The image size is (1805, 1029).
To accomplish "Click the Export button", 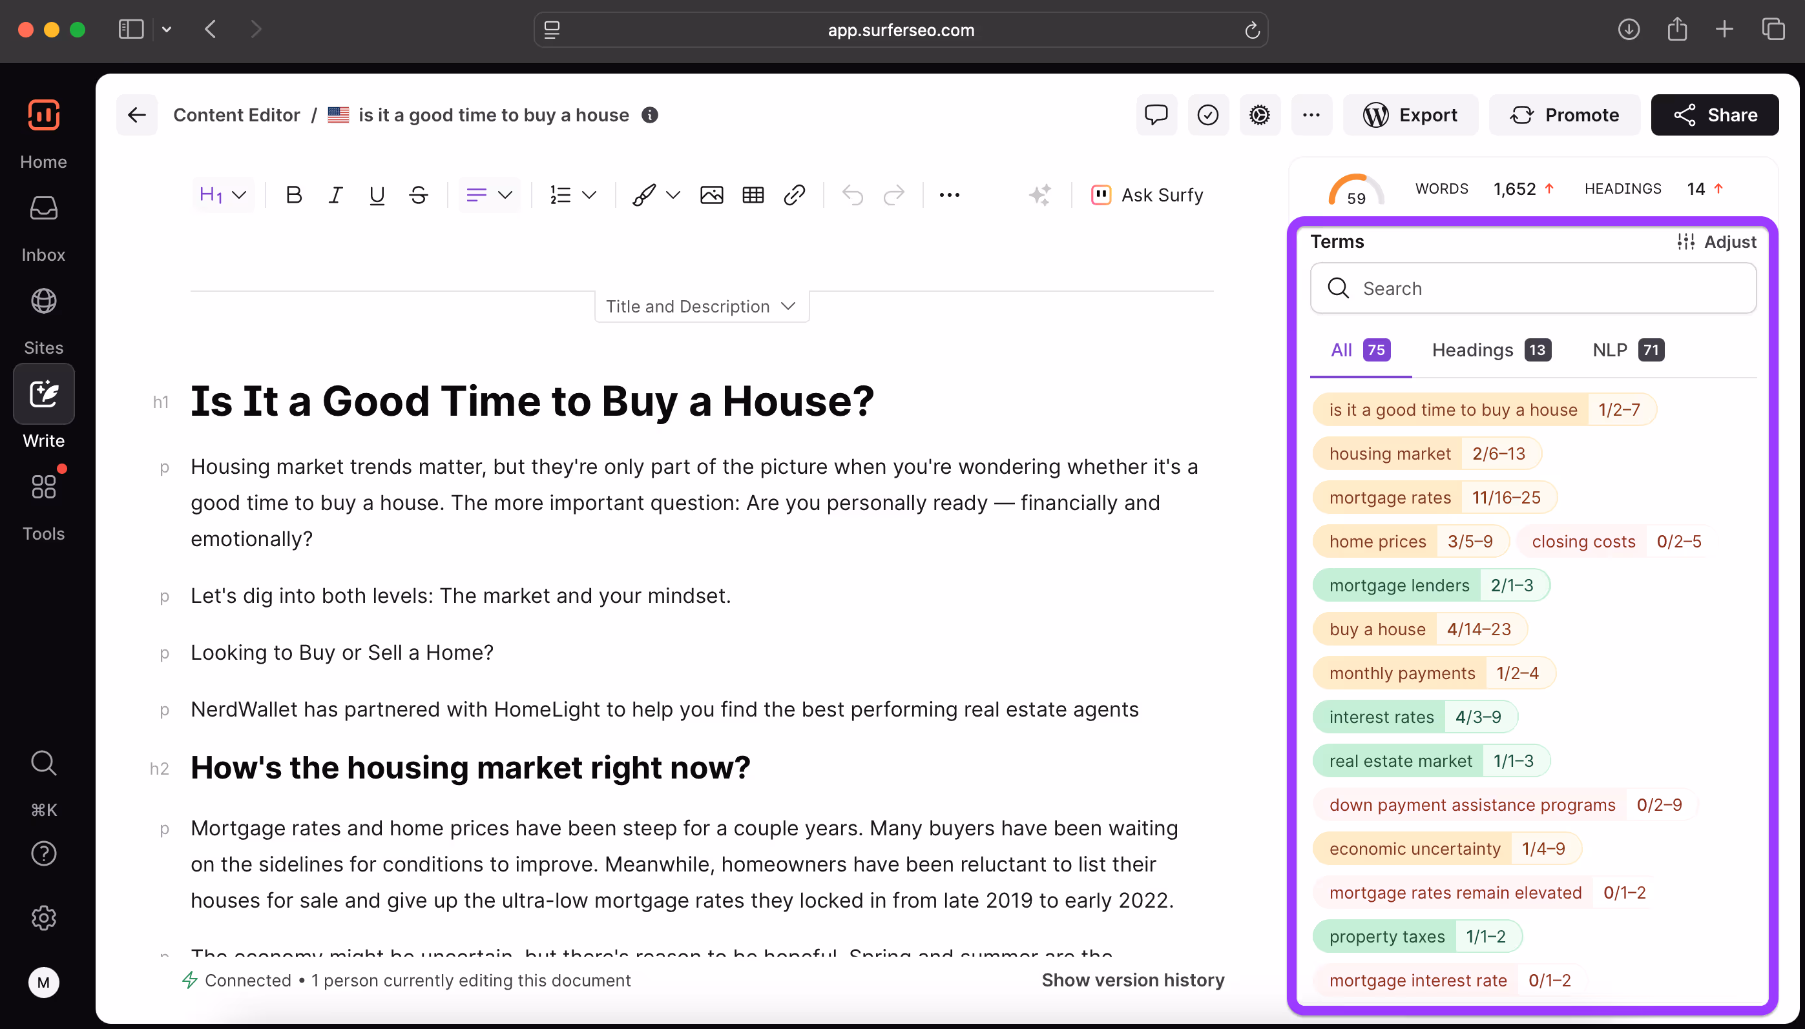I will click(1410, 114).
